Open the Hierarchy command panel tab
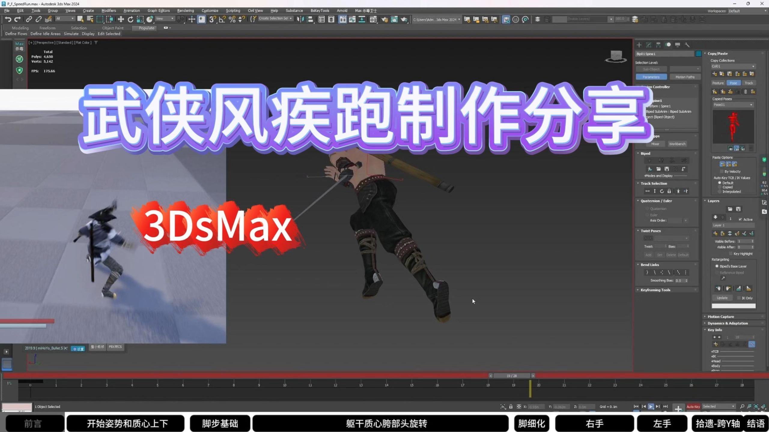Viewport: 769px width, 432px height. (658, 45)
